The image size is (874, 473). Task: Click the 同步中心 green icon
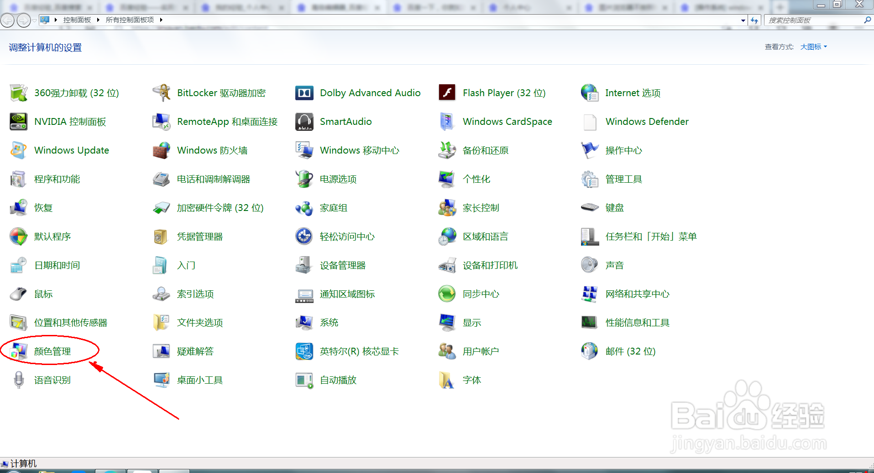(447, 294)
